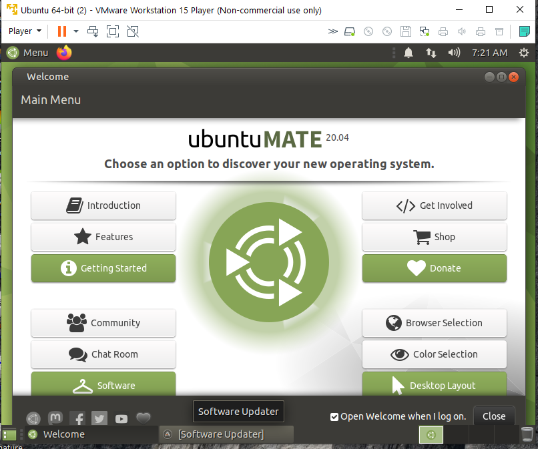Click the VMware sound card icon
The width and height of the screenshot is (538, 449).
pyautogui.click(x=462, y=31)
